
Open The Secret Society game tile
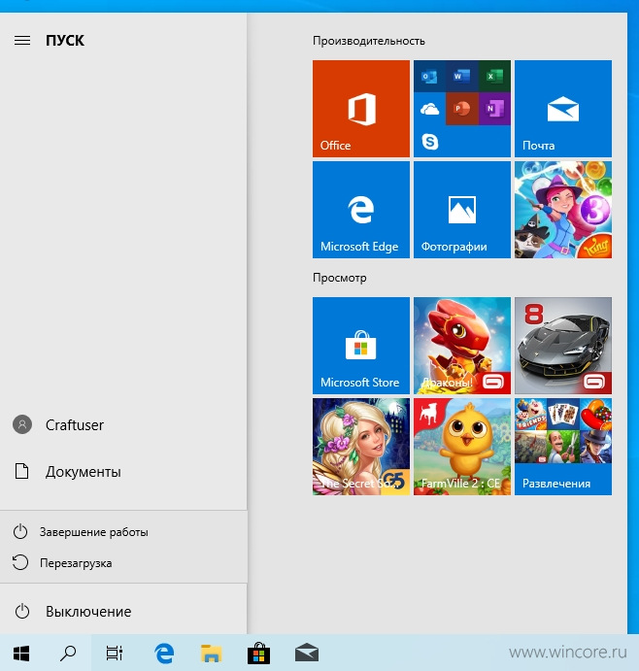point(361,447)
